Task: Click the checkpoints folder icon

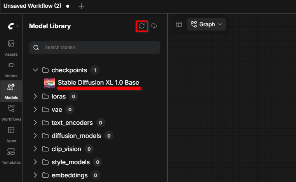Action: [x=45, y=70]
